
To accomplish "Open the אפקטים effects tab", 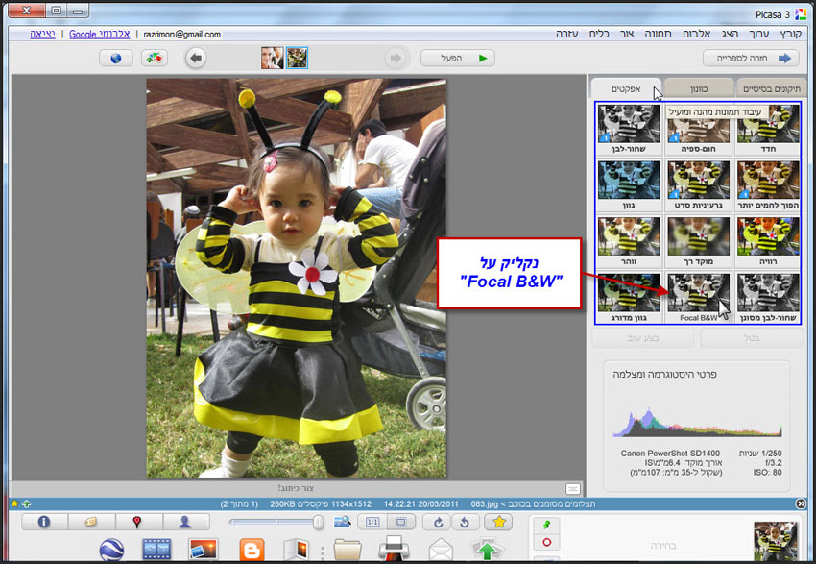I will pyautogui.click(x=626, y=88).
